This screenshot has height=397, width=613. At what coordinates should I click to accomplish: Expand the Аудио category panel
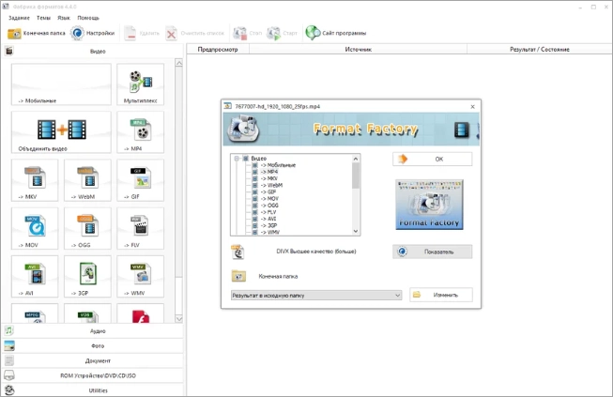98,330
